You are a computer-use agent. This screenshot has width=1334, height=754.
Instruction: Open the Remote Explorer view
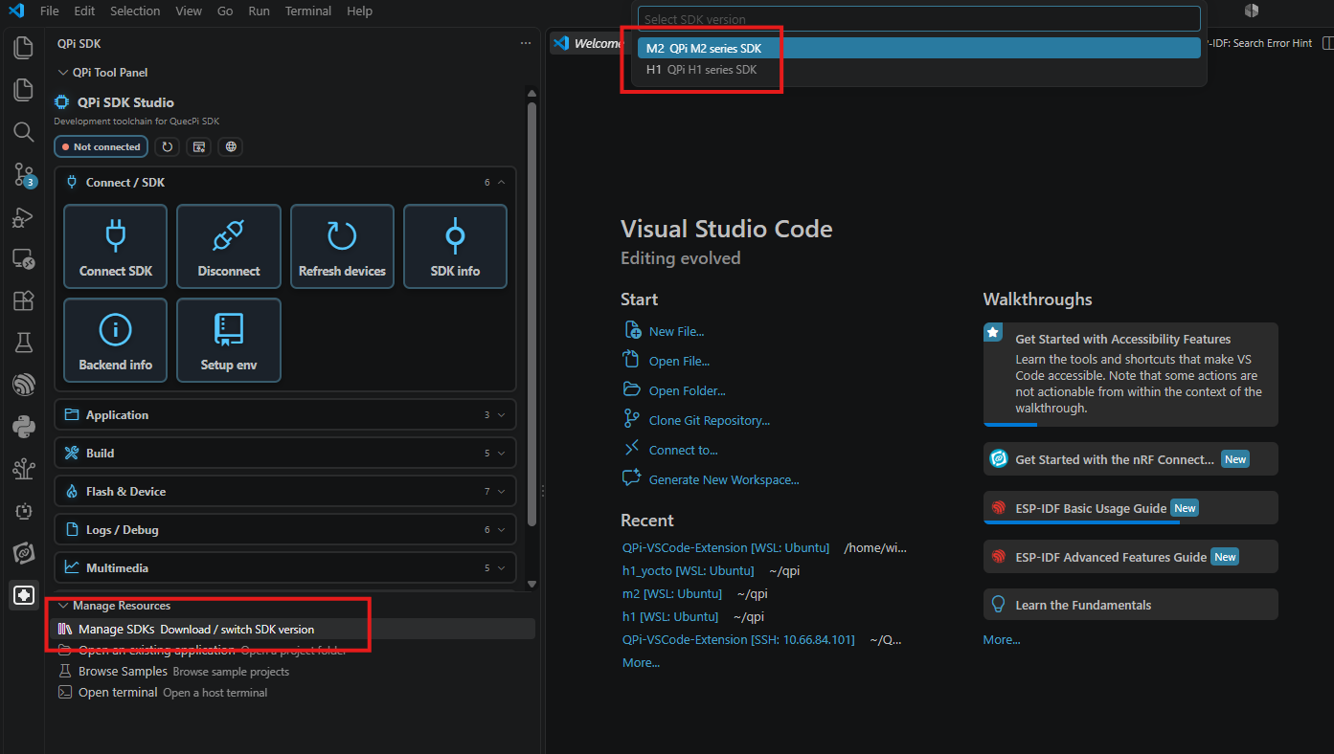[x=23, y=259]
